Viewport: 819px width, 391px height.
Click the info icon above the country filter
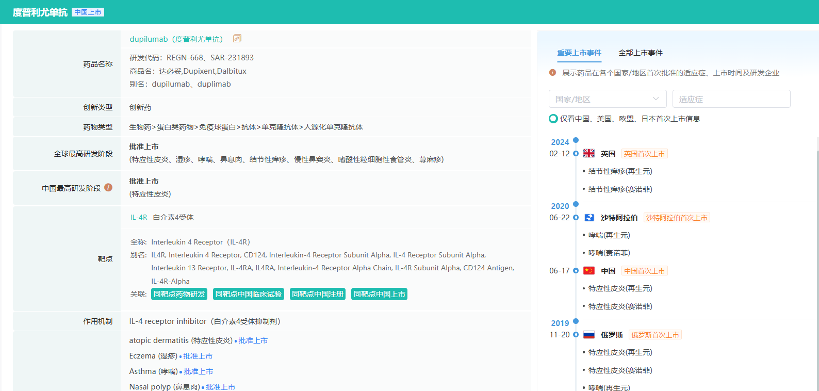pos(552,73)
